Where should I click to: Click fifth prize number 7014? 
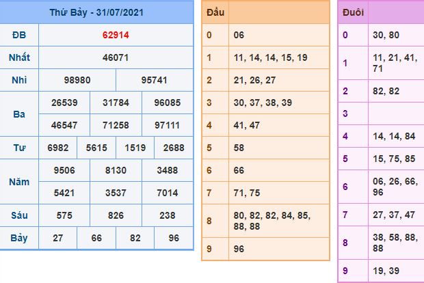pyautogui.click(x=168, y=193)
